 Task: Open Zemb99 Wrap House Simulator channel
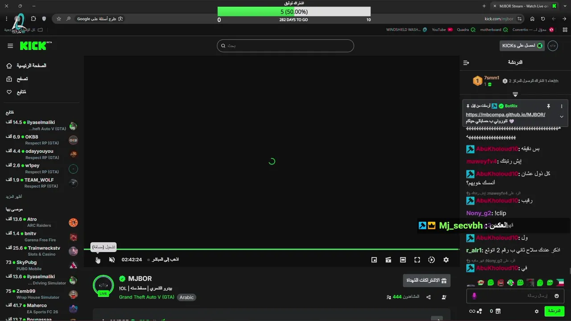point(41,294)
